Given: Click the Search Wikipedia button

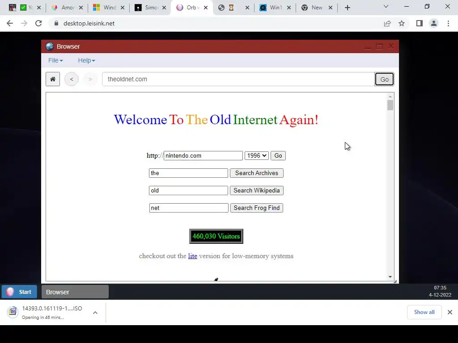Looking at the screenshot, I should (x=256, y=190).
